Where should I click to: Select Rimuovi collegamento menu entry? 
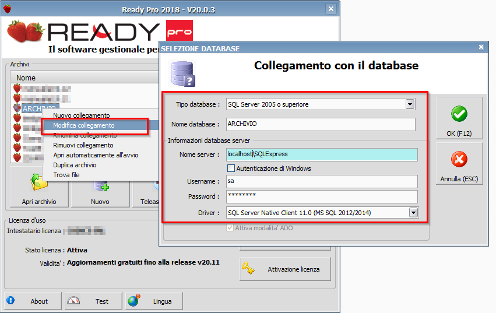[83, 145]
